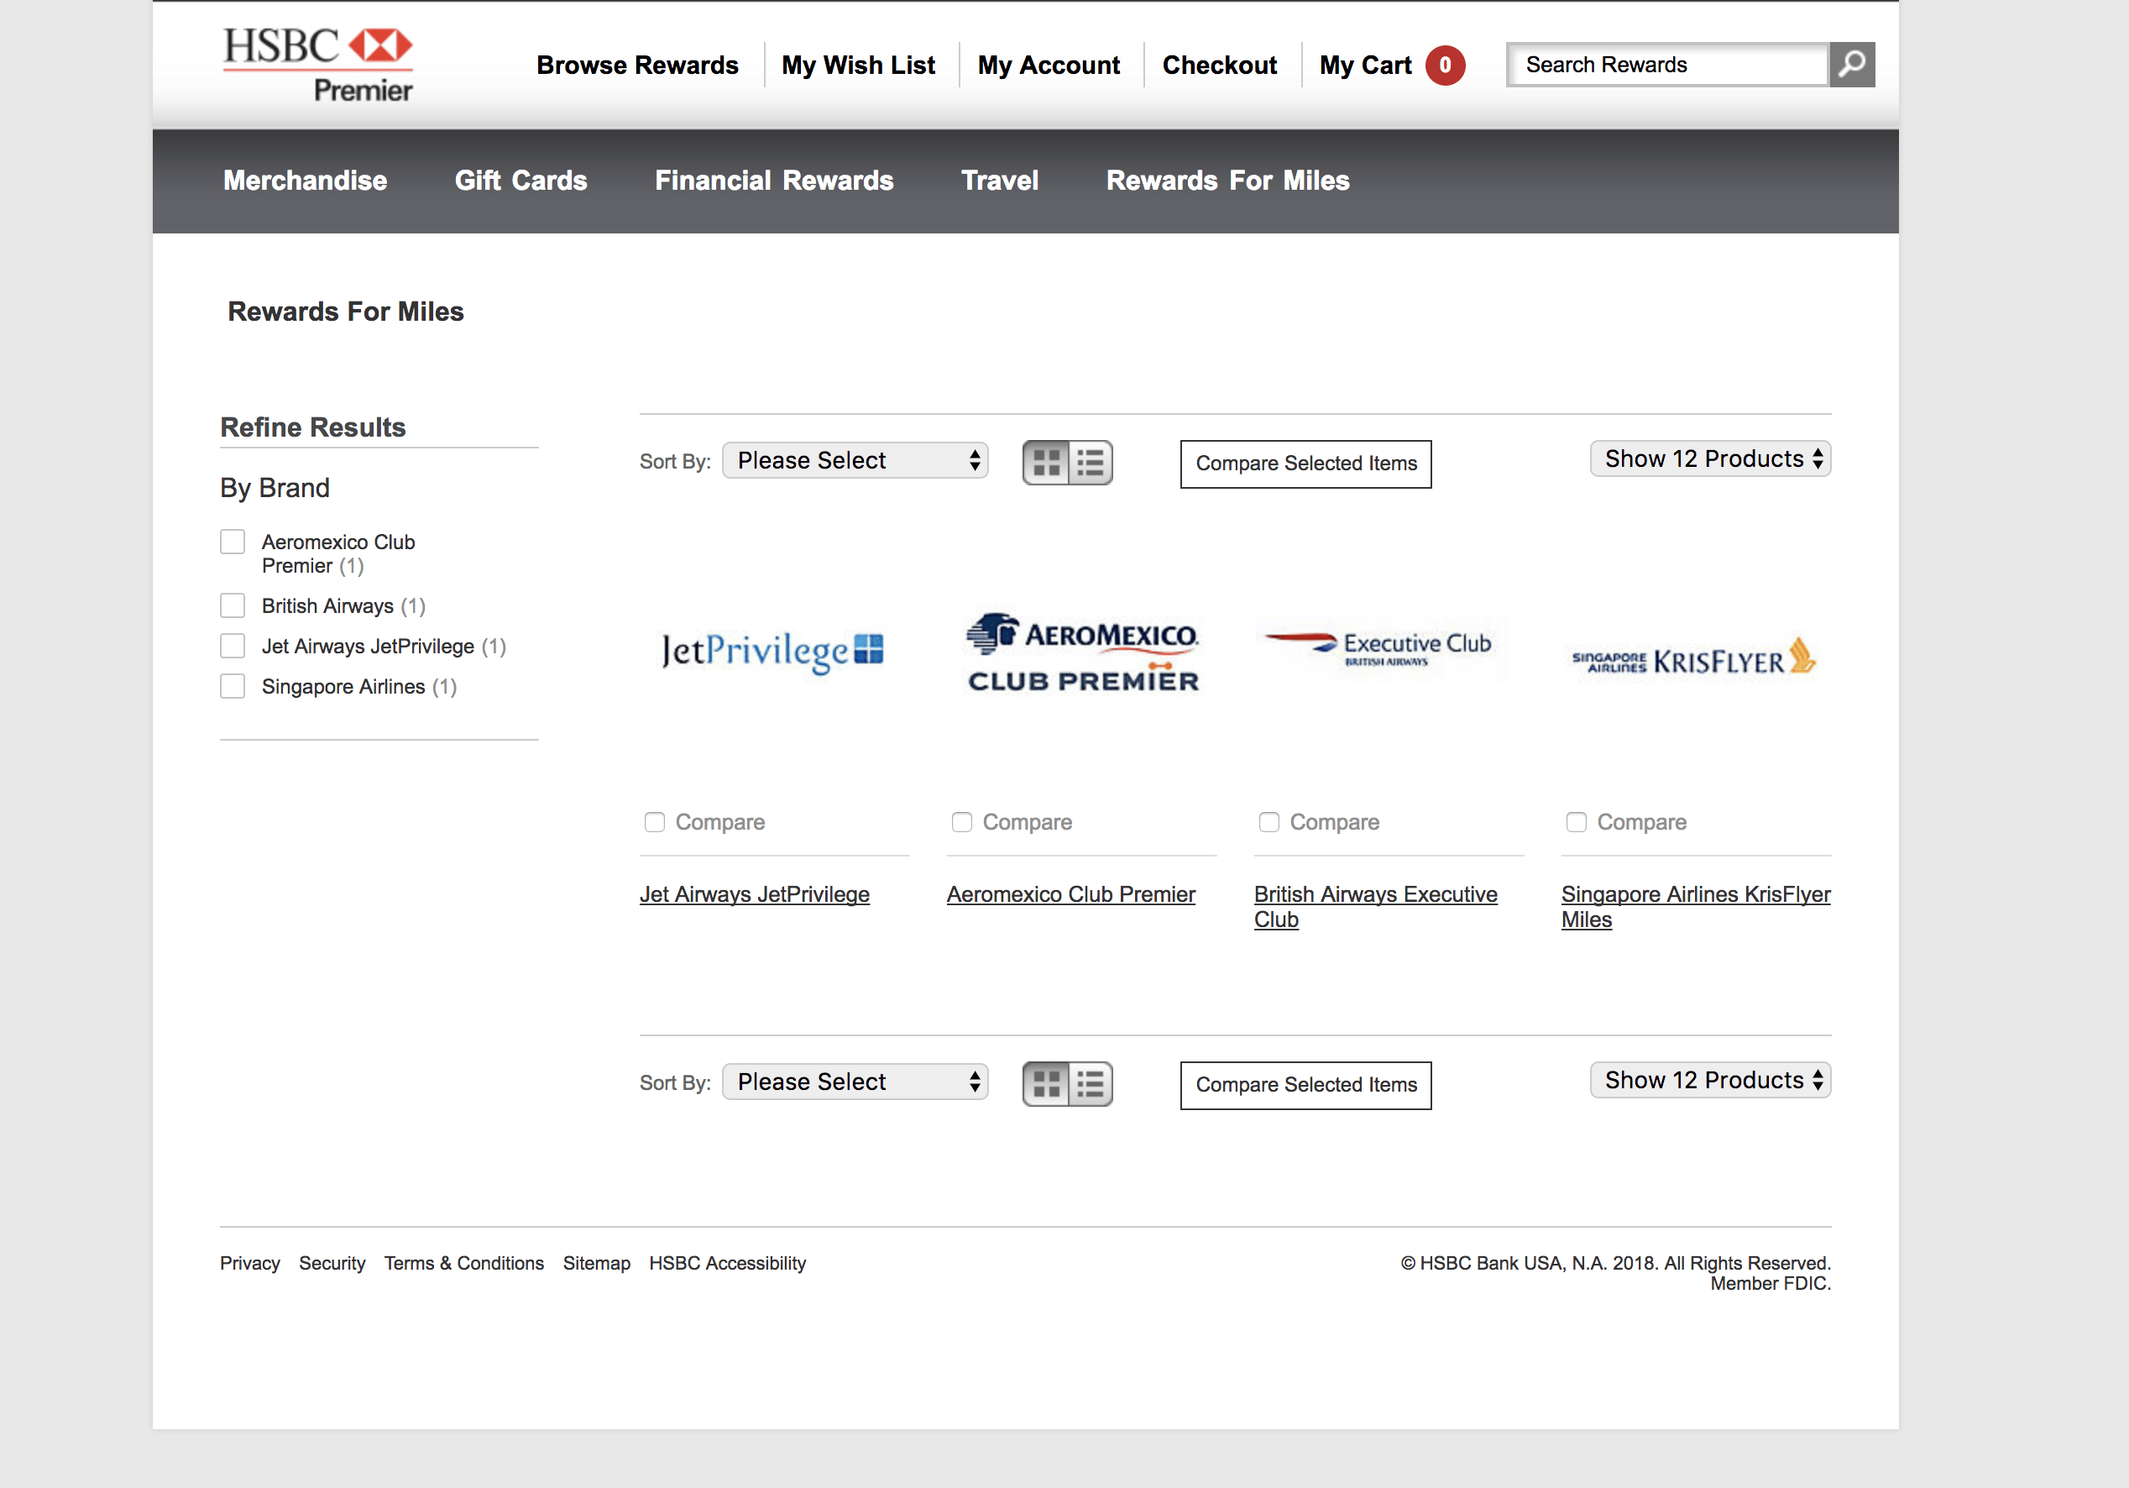Open the Security footer link
Screen dimensions: 2129x1488
point(332,1264)
